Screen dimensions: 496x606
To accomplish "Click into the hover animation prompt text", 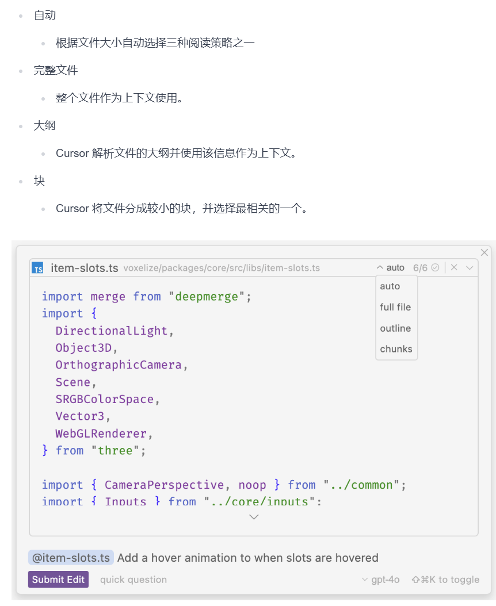I will click(248, 558).
